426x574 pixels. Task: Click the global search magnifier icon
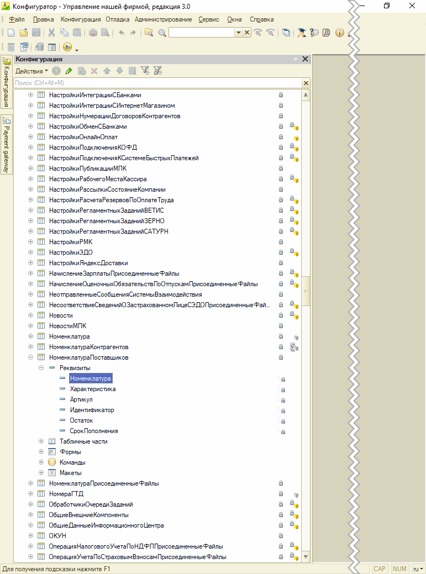(162, 33)
